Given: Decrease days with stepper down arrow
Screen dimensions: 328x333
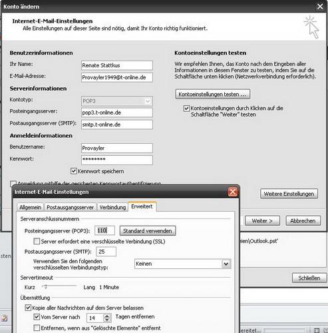Looking at the screenshot, I should (x=107, y=320).
